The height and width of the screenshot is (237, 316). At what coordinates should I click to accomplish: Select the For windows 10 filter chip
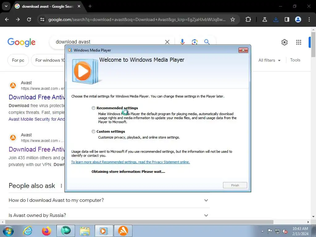[x=48, y=60]
